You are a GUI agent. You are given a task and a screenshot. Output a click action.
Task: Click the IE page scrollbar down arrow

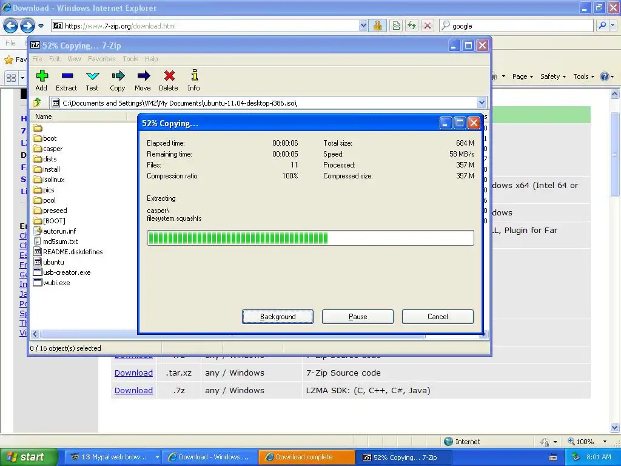point(615,428)
